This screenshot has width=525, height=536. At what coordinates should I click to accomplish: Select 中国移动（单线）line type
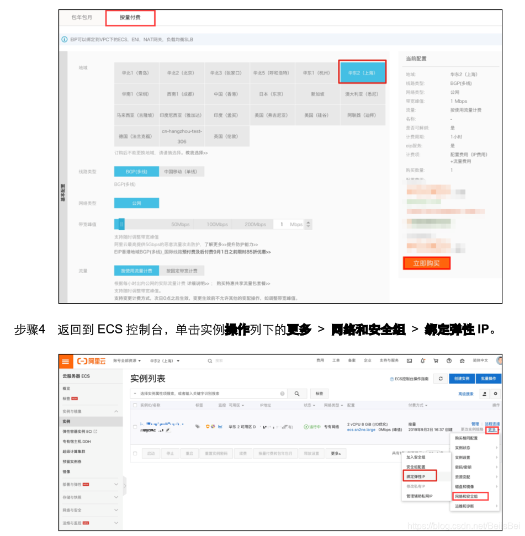pos(182,172)
